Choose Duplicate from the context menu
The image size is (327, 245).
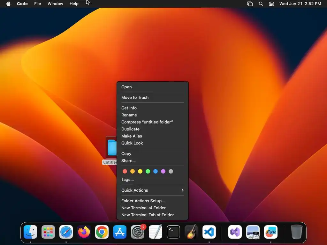tap(152, 129)
